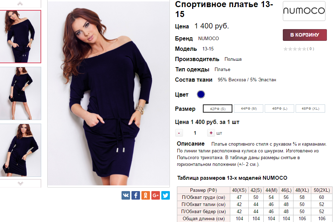The width and height of the screenshot is (334, 222).
Task: Click the quantity input field
Action: [x=195, y=133]
